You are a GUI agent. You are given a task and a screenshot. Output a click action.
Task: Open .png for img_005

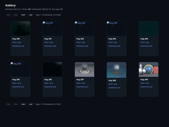pos(17,83)
